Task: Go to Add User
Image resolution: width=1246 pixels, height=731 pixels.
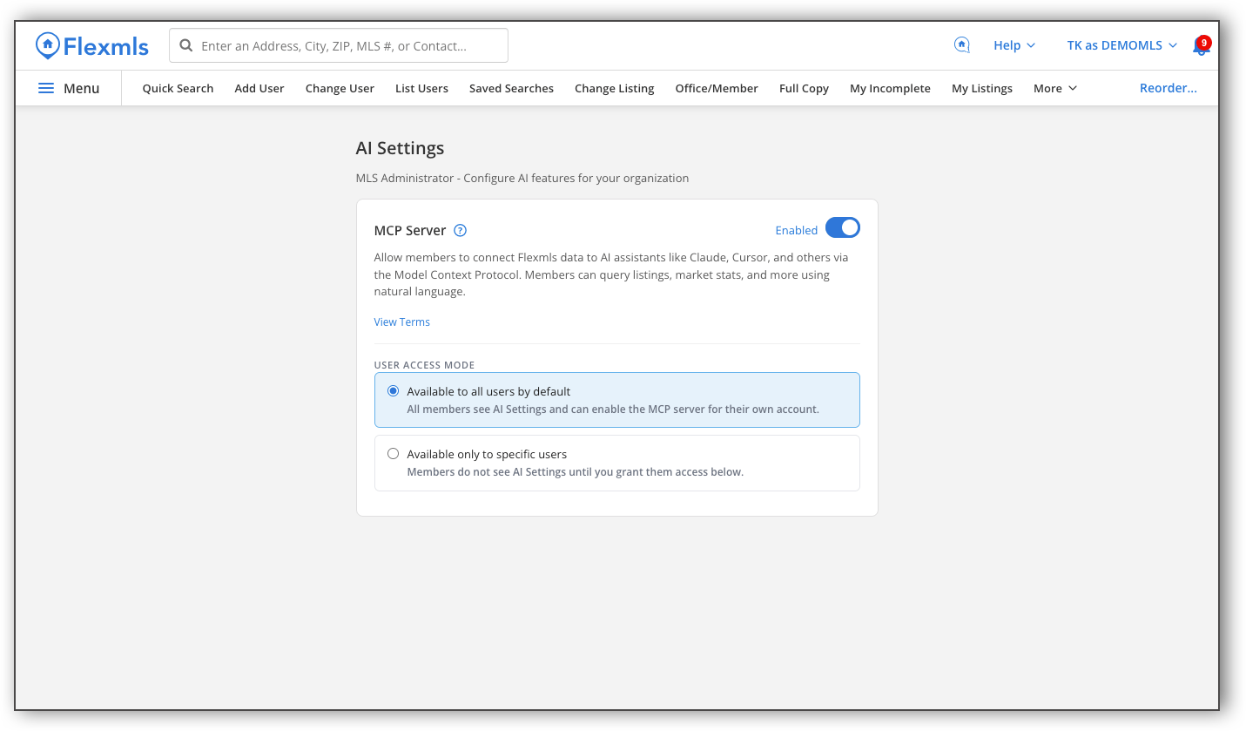Action: coord(259,88)
